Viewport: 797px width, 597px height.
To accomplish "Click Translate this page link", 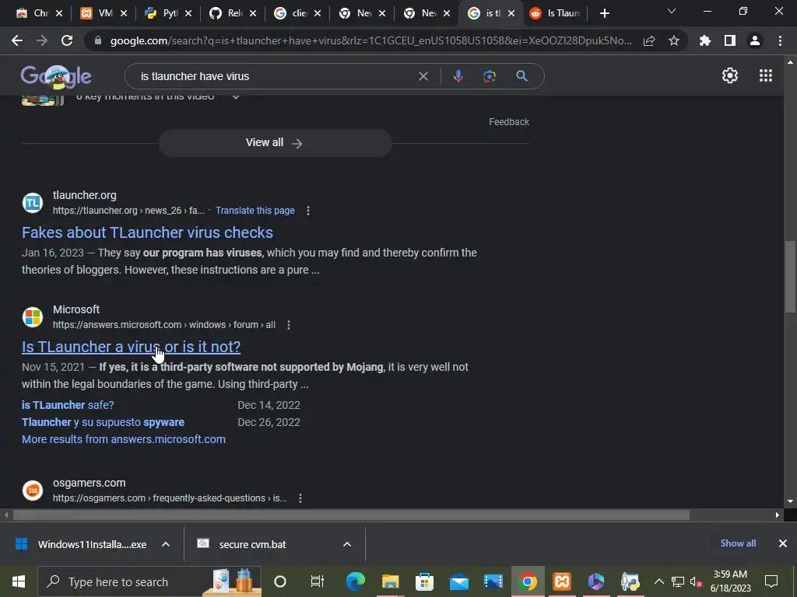I will click(255, 211).
